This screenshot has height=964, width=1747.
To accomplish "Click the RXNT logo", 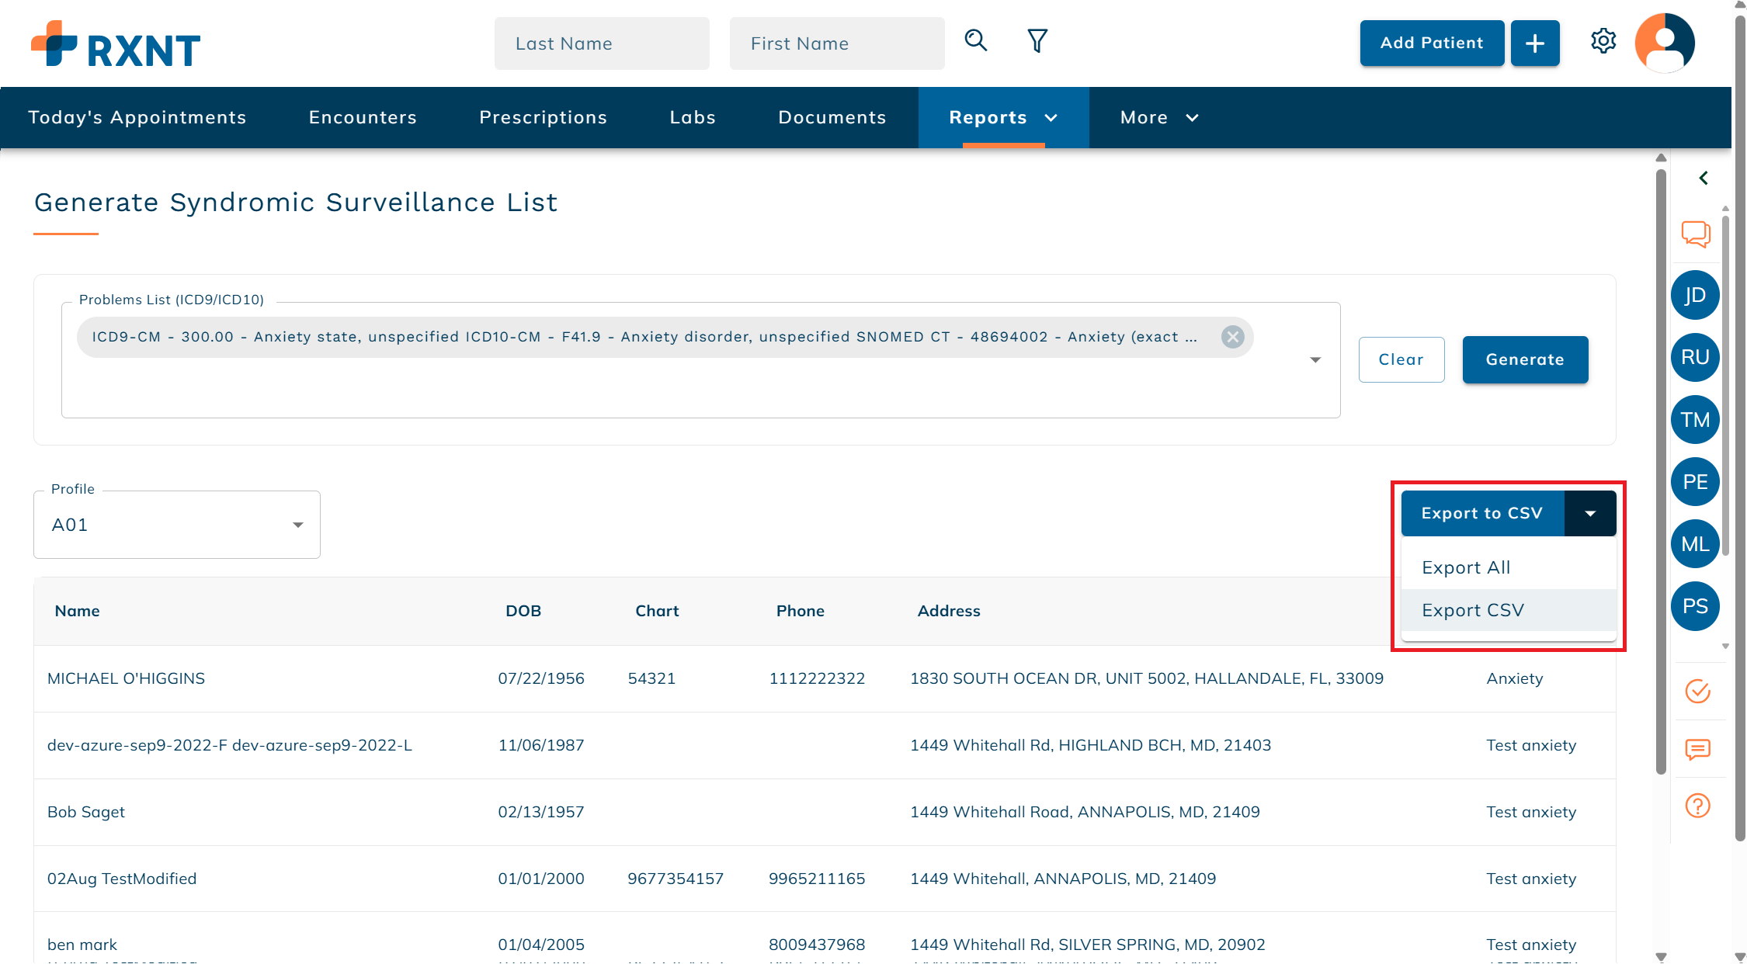I will 116,44.
